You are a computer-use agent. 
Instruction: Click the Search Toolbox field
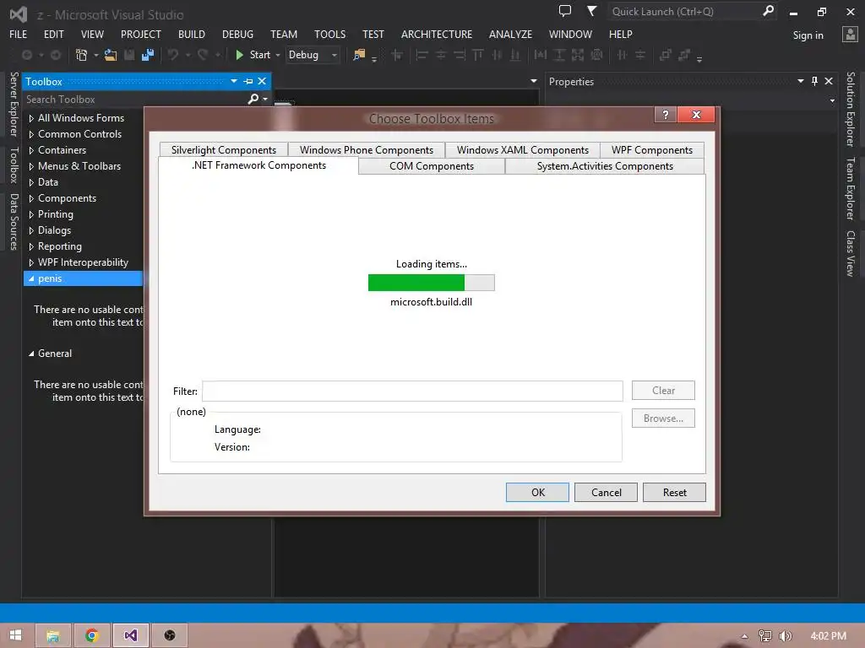tap(135, 100)
